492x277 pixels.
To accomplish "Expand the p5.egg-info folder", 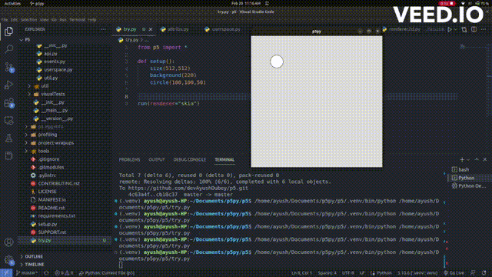I will [x=65, y=126].
